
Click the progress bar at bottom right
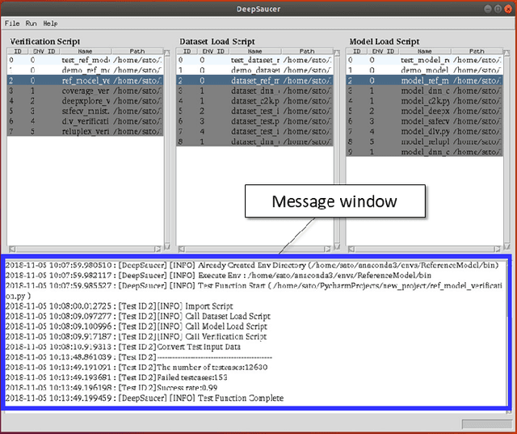(487, 424)
